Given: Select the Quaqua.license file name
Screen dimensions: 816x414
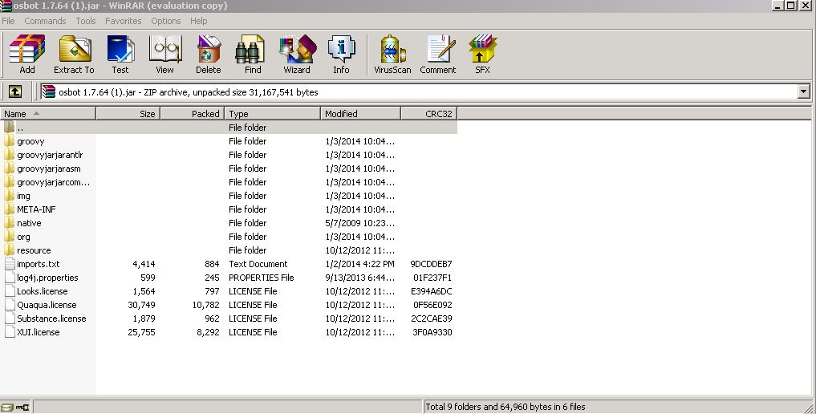Looking at the screenshot, I should point(47,305).
